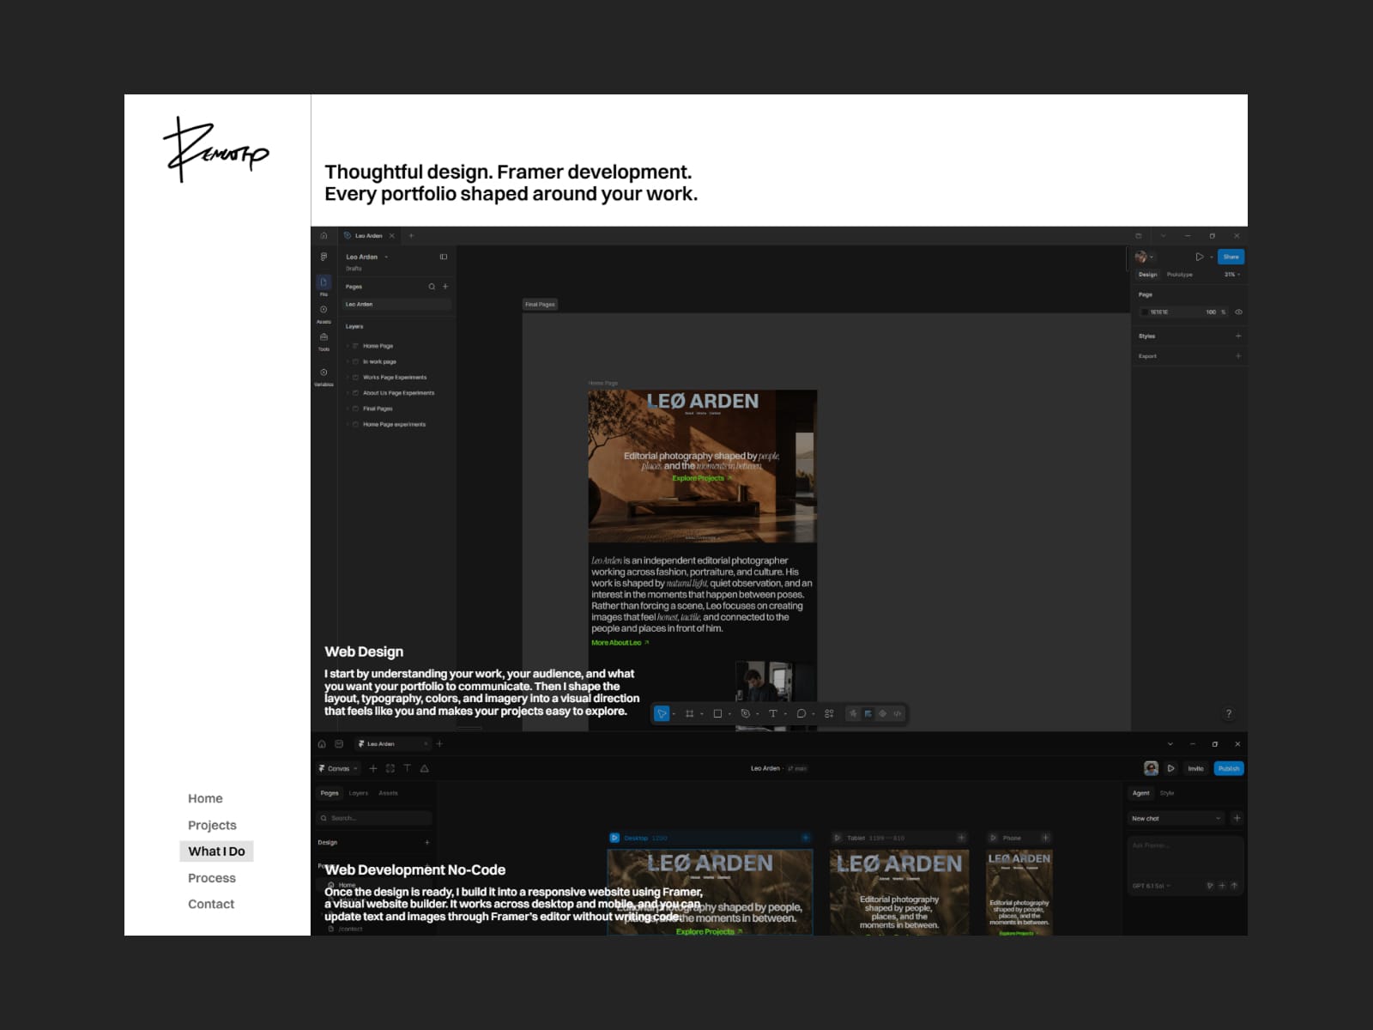Image resolution: width=1373 pixels, height=1030 pixels.
Task: Open the Assets sidebar icon in Figma
Action: [324, 310]
